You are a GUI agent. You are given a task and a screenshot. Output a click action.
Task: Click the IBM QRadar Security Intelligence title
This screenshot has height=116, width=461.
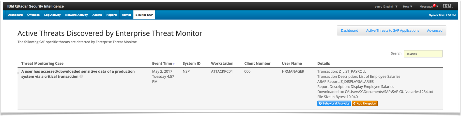click(36, 6)
